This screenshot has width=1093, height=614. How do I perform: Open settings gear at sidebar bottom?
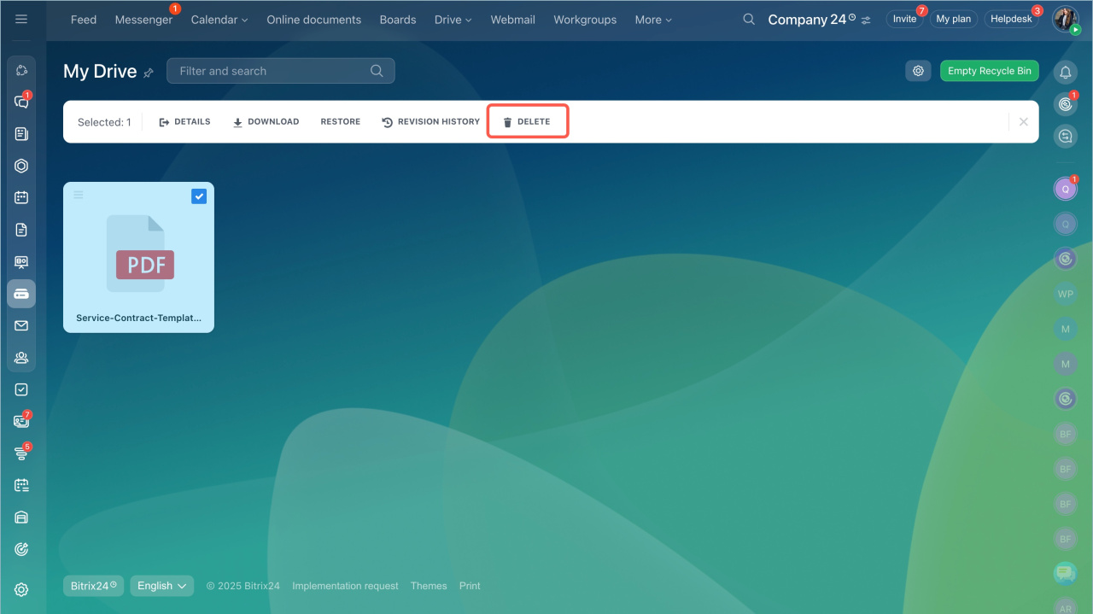21,589
